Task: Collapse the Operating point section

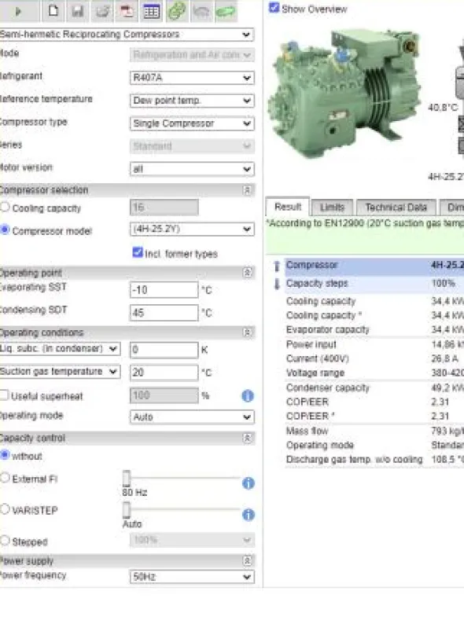Action: pos(248,272)
